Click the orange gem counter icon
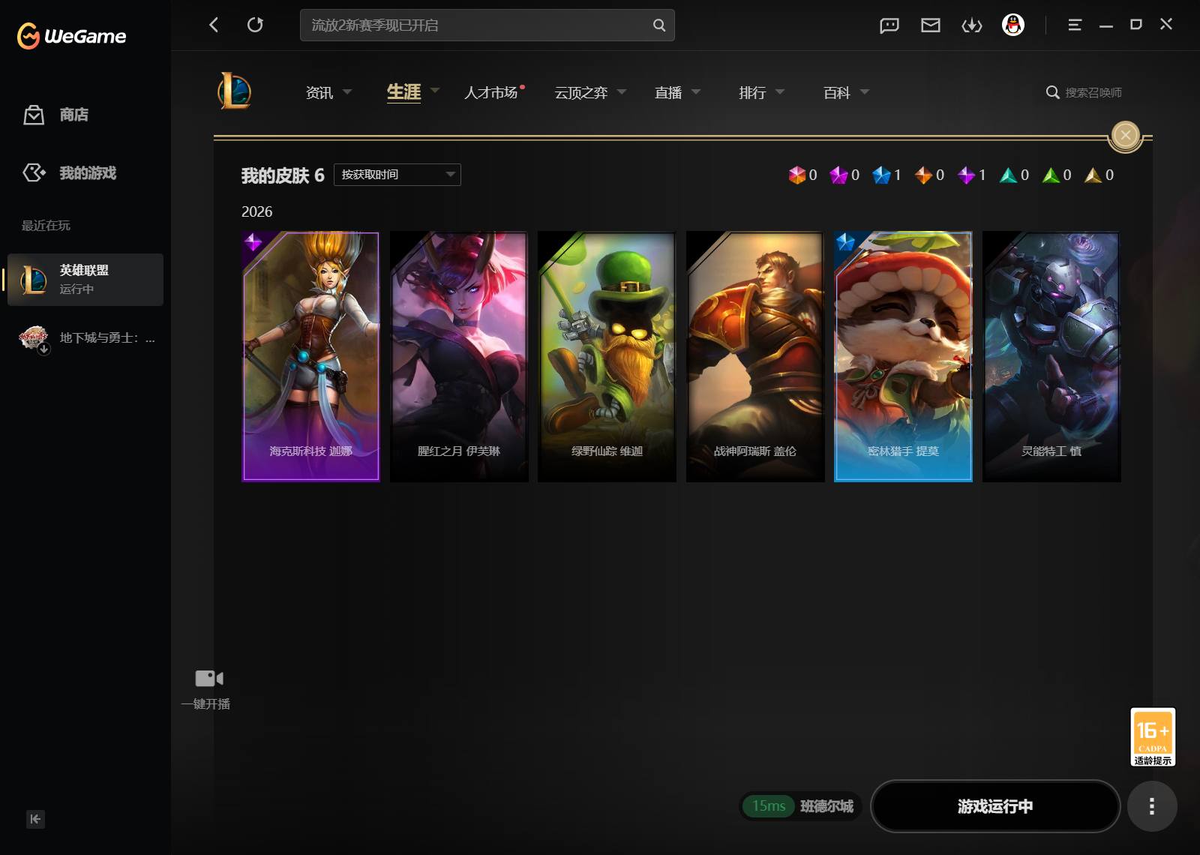This screenshot has height=855, width=1200. coord(923,175)
